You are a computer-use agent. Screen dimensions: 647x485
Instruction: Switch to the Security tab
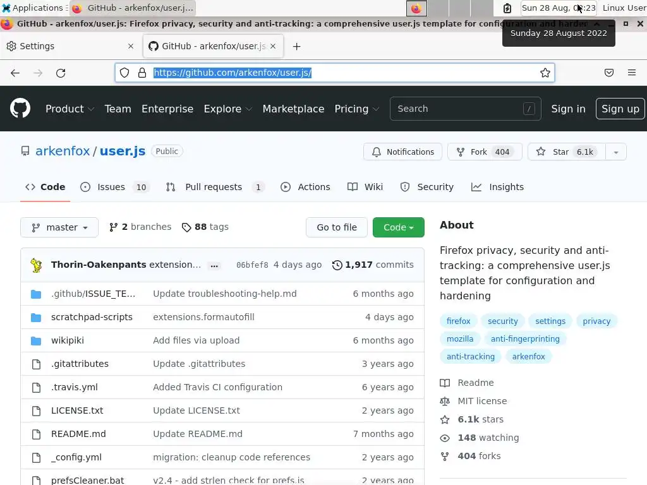(427, 187)
